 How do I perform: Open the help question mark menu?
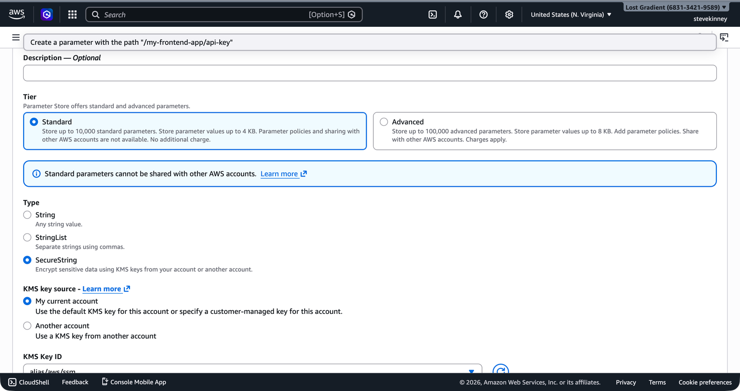point(483,15)
